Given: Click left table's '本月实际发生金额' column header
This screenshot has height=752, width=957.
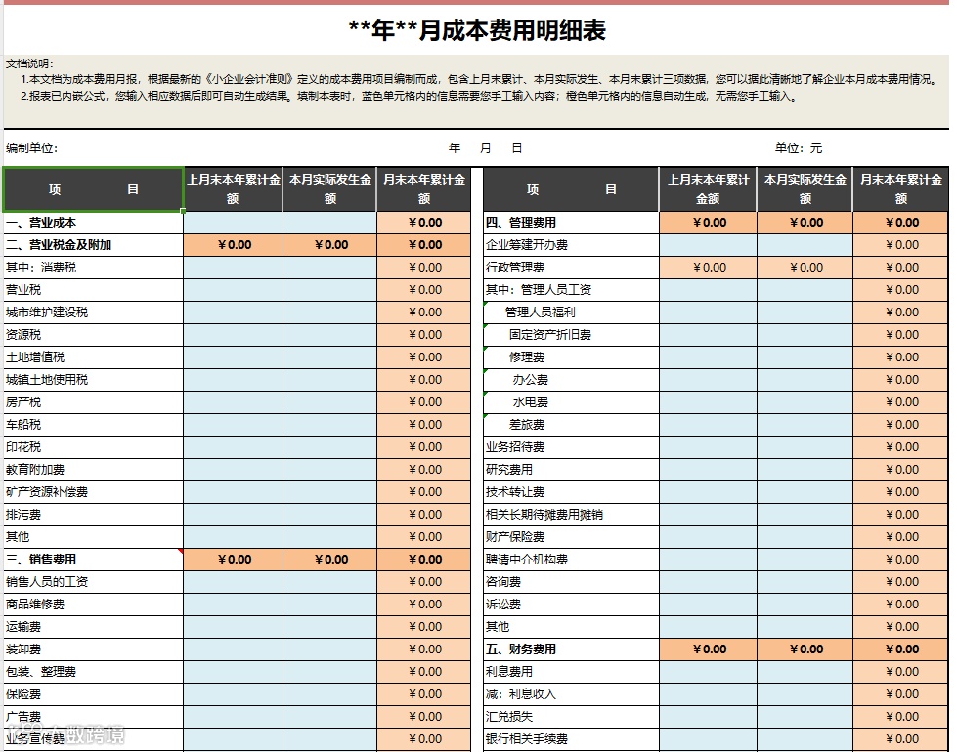Looking at the screenshot, I should pos(329,189).
